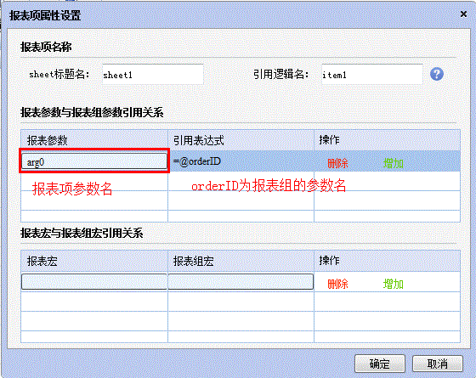Select the arg0 report parameter field
The height and width of the screenshot is (378, 476).
point(94,161)
